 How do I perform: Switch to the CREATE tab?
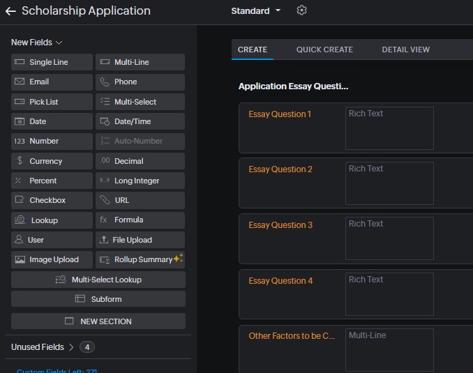click(x=253, y=50)
